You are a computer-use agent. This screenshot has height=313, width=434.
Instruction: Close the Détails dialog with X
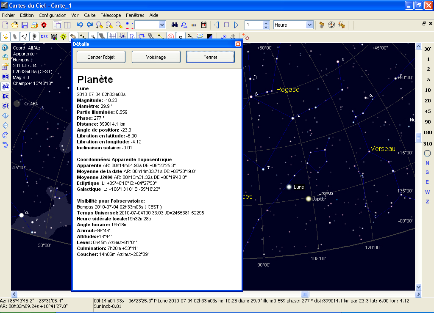238,44
